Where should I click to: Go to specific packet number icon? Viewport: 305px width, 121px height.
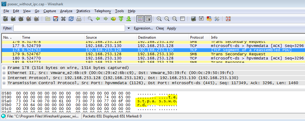tap(113, 19)
